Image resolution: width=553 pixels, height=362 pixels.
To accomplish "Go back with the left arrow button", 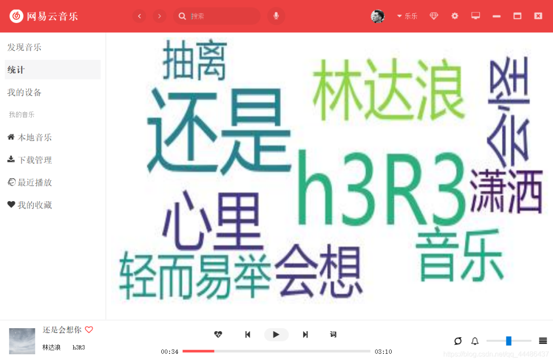I will (139, 16).
